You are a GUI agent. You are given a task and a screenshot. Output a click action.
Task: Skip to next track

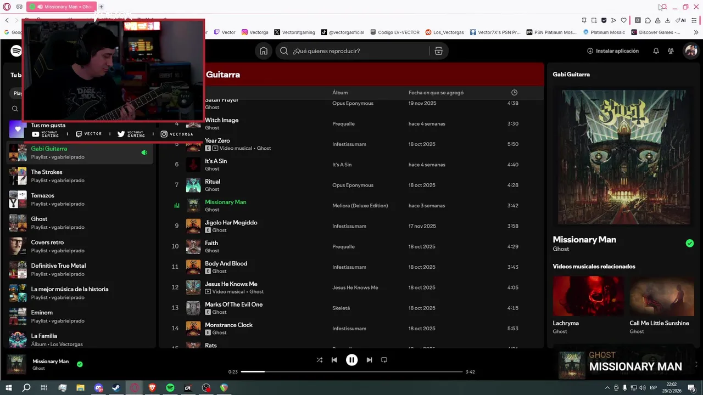tap(369, 360)
